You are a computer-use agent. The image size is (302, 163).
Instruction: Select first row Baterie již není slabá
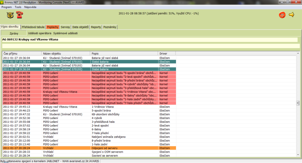pos(89,58)
